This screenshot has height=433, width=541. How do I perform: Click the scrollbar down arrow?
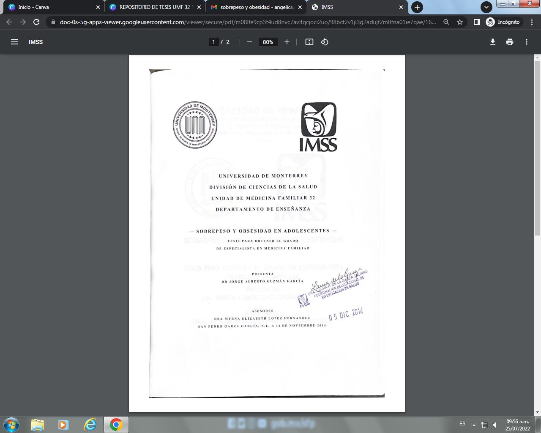click(x=538, y=412)
